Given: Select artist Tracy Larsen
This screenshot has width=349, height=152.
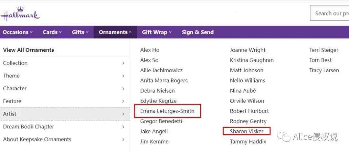Looking at the screenshot, I should (324, 70).
